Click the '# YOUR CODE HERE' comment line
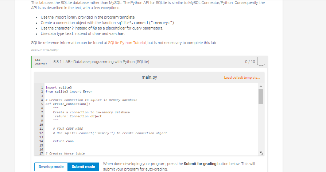This screenshot has height=172, width=326. [x=68, y=129]
